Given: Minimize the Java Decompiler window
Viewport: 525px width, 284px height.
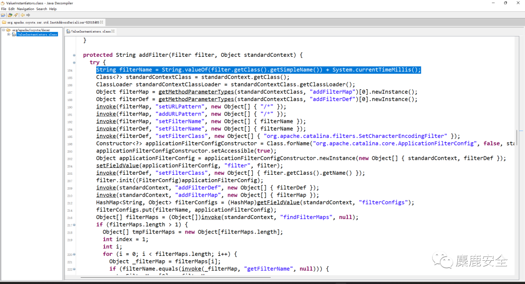Looking at the screenshot, I should [x=493, y=3].
